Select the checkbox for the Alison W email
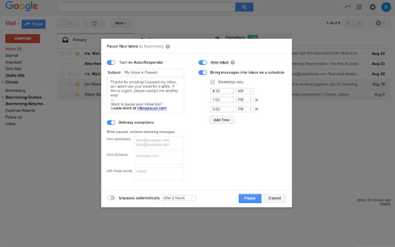The image size is (395, 247). [62, 94]
